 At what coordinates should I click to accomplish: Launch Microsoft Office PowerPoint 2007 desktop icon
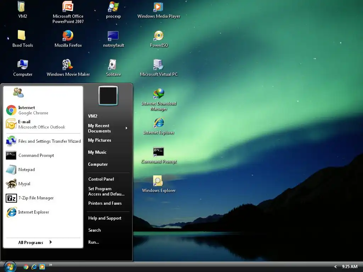68,12
